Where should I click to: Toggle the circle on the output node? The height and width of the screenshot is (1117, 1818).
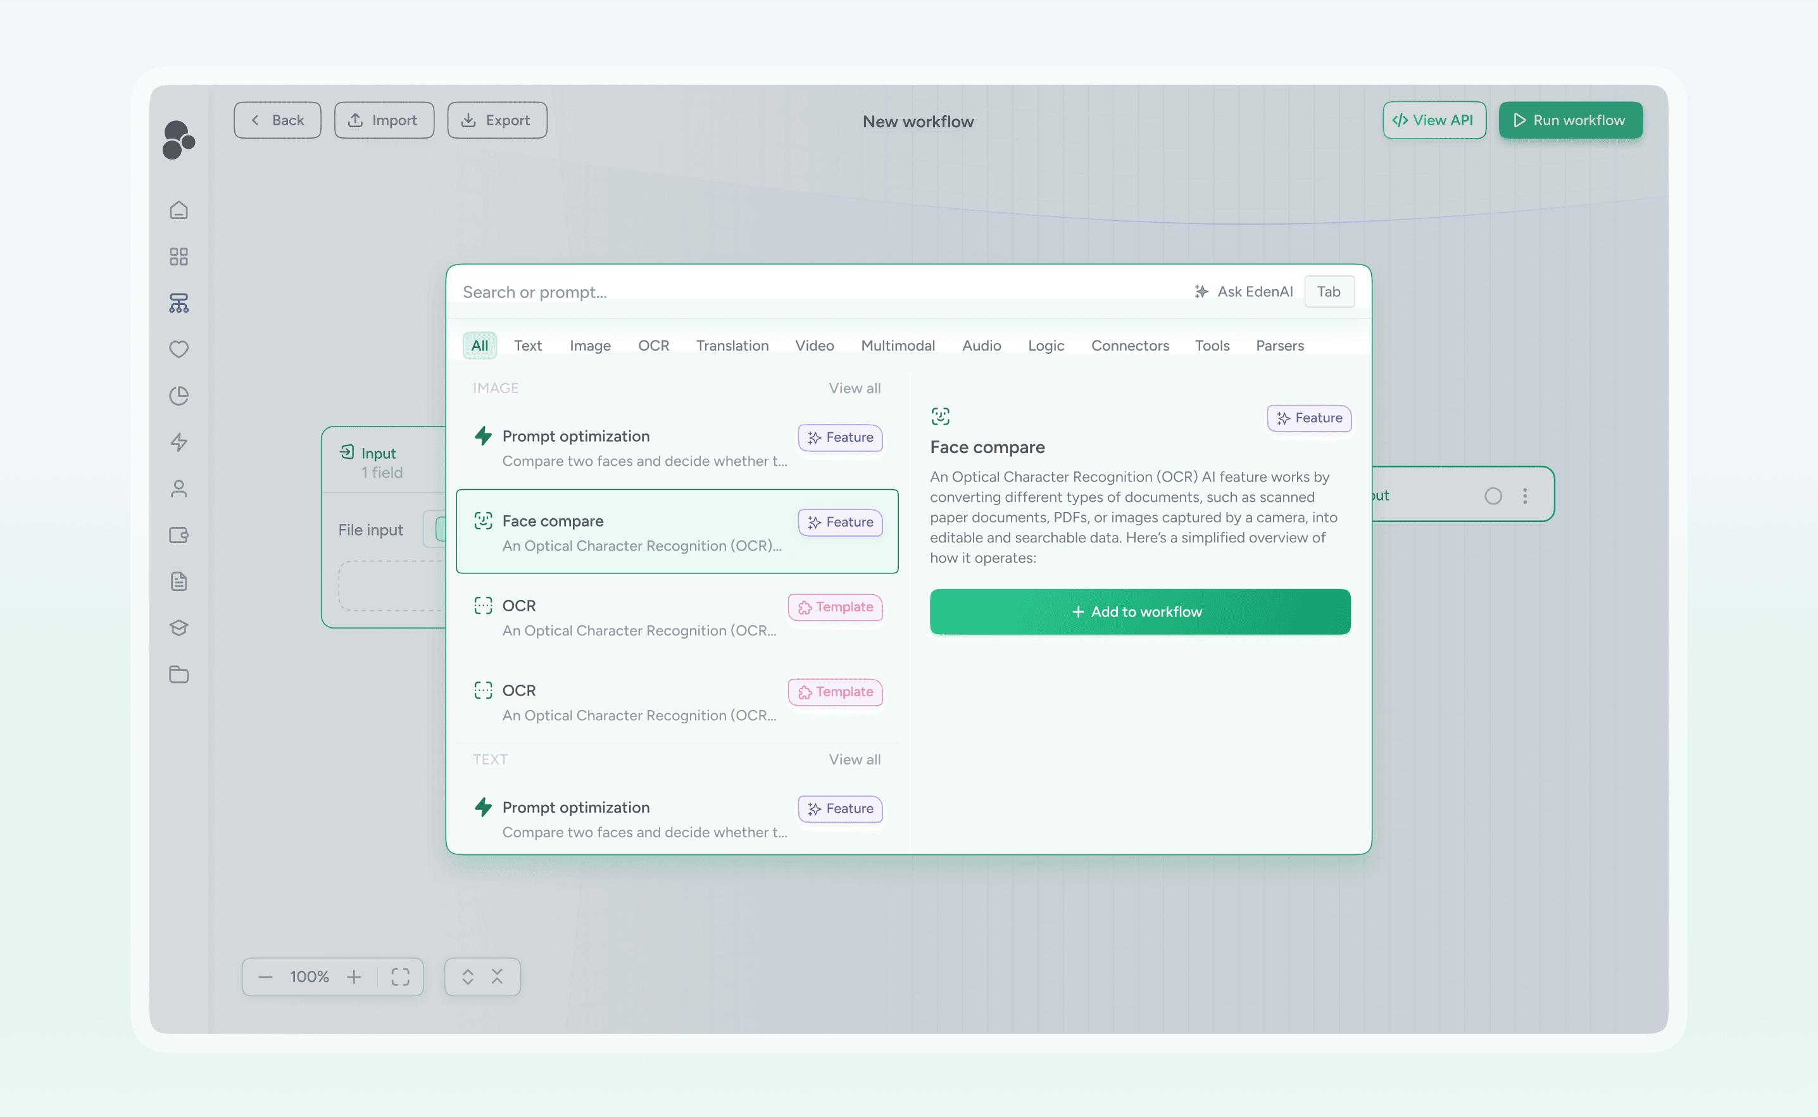coord(1493,496)
